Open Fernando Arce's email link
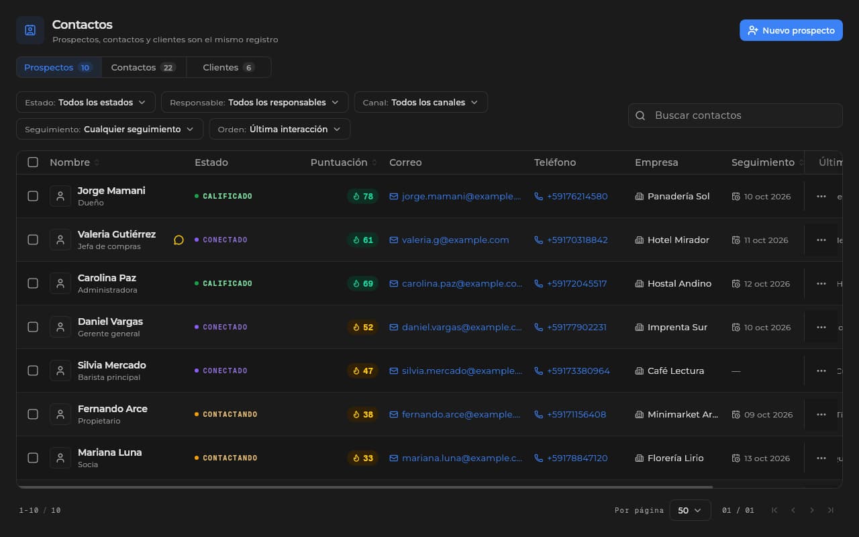This screenshot has width=859, height=537. (x=456, y=414)
